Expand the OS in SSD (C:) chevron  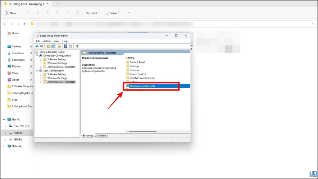6,126
